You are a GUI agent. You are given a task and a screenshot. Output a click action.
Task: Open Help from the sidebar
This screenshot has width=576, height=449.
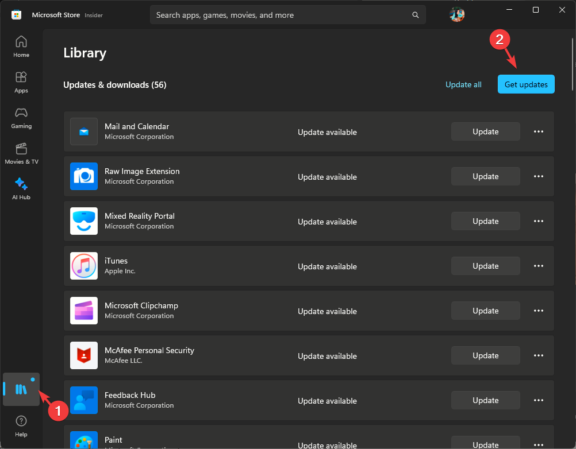click(21, 426)
